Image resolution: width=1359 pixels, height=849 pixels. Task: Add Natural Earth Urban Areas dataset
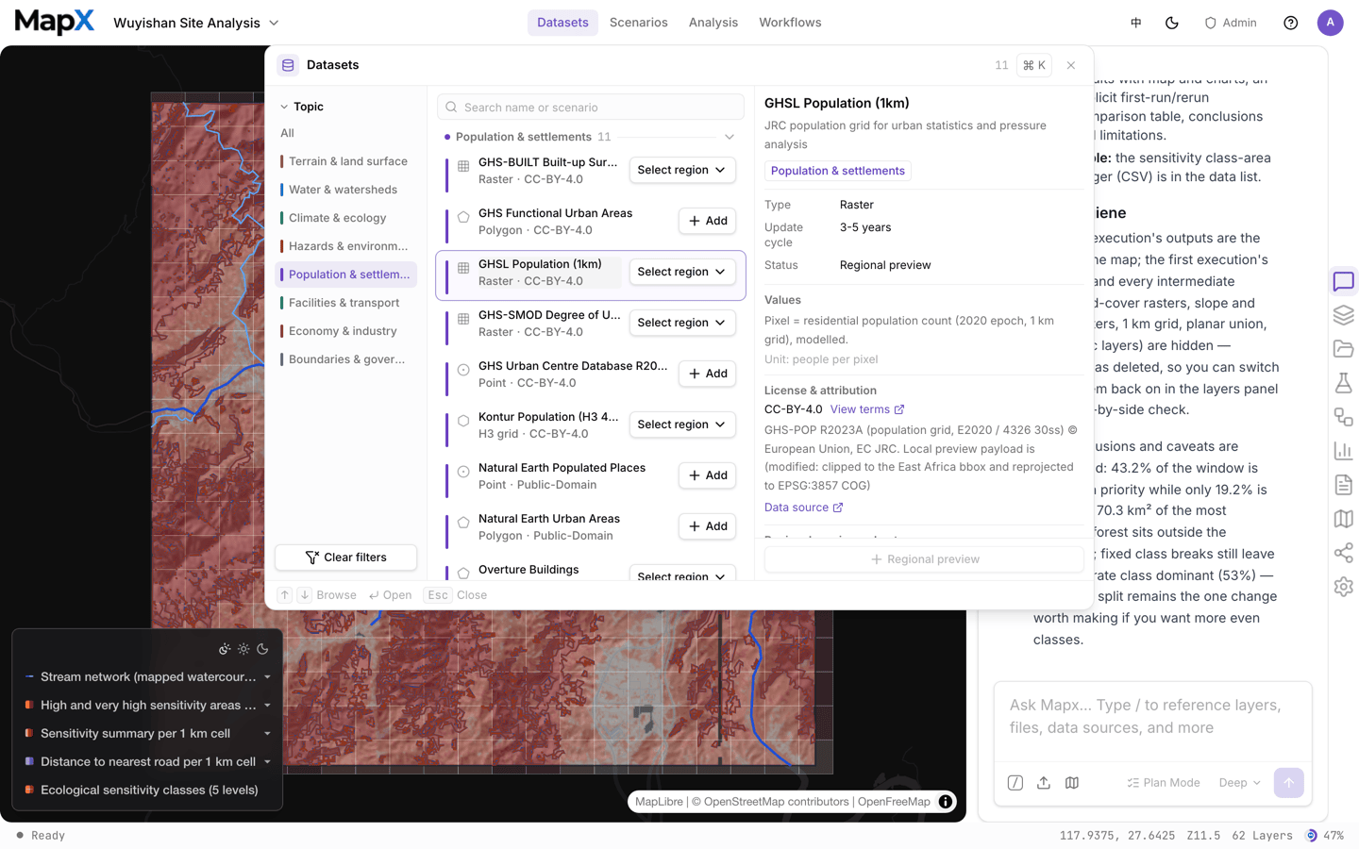(x=707, y=526)
